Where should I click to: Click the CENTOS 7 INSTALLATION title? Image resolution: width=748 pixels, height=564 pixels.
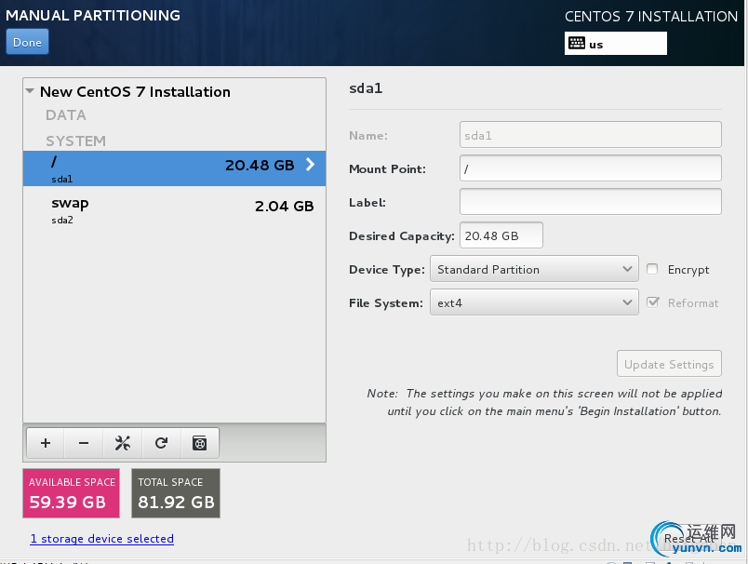[x=651, y=16]
